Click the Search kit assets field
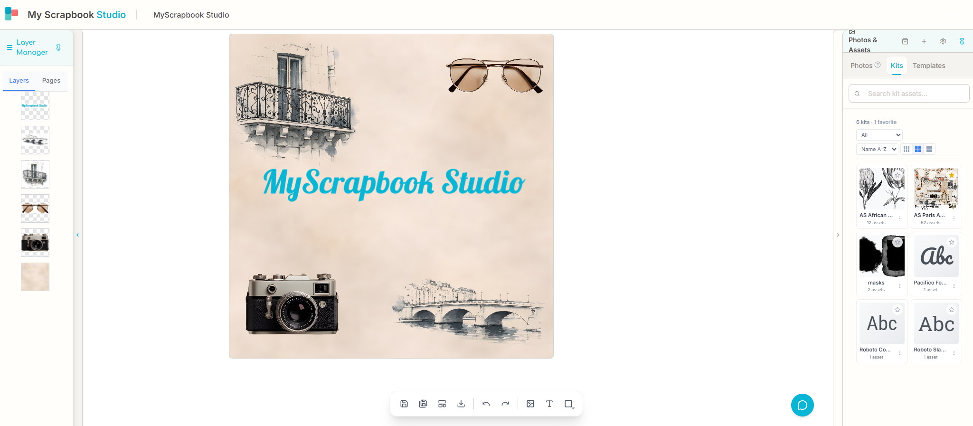 pyautogui.click(x=909, y=94)
